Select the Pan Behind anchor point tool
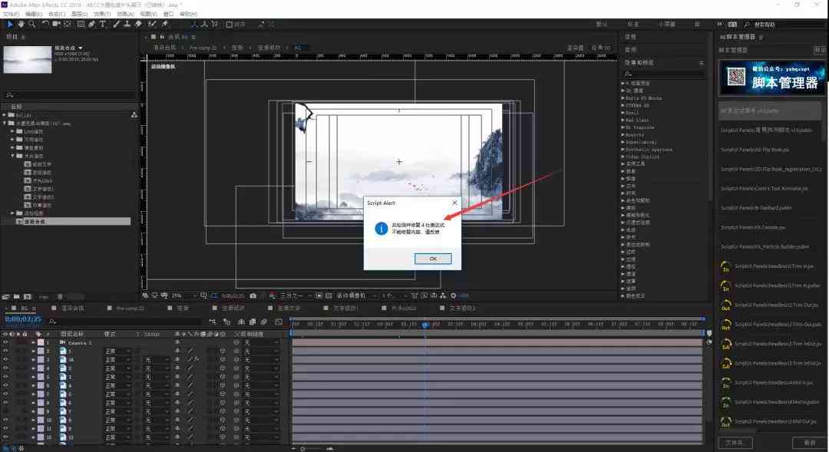Screen dimensions: 829x452 (x=67, y=24)
